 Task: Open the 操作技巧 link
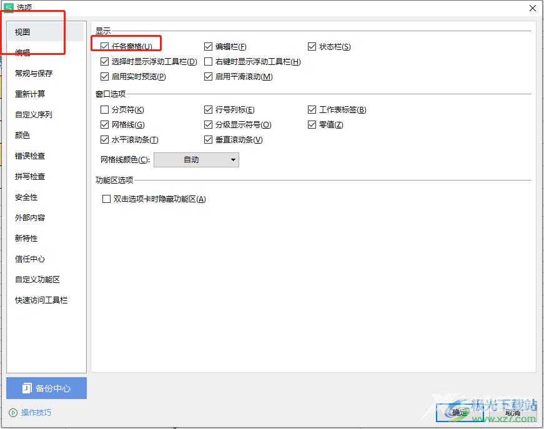click(x=36, y=412)
